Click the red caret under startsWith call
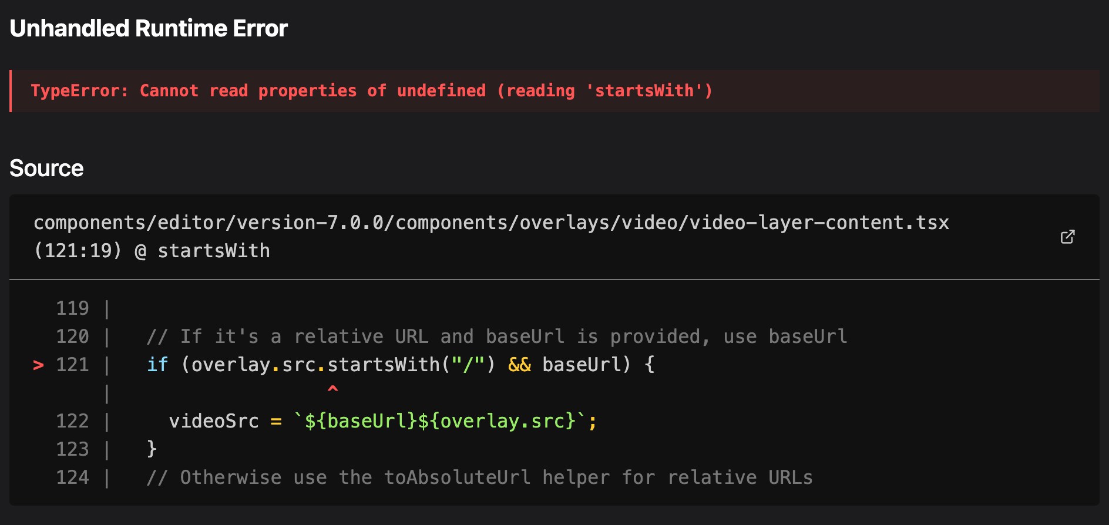 pyautogui.click(x=332, y=389)
